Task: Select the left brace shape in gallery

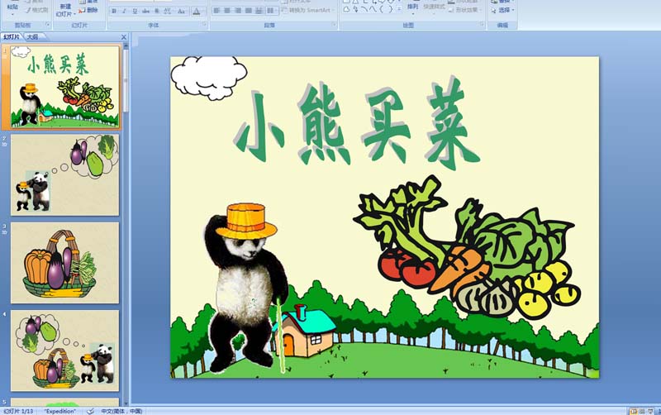Action: click(x=382, y=9)
